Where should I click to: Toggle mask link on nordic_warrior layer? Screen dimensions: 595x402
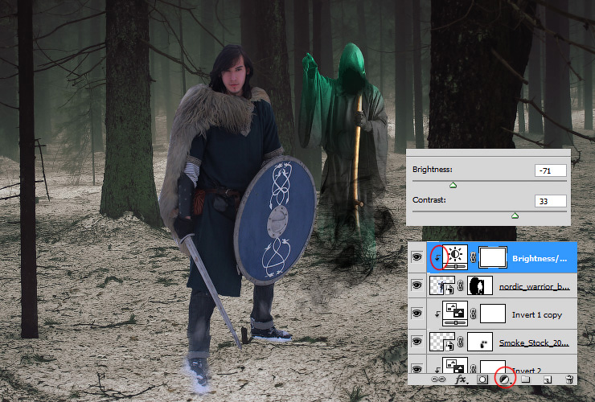tap(461, 285)
